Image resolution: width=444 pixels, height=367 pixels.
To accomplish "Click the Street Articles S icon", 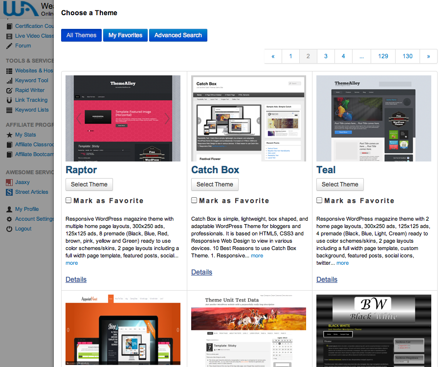I will pyautogui.click(x=9, y=192).
